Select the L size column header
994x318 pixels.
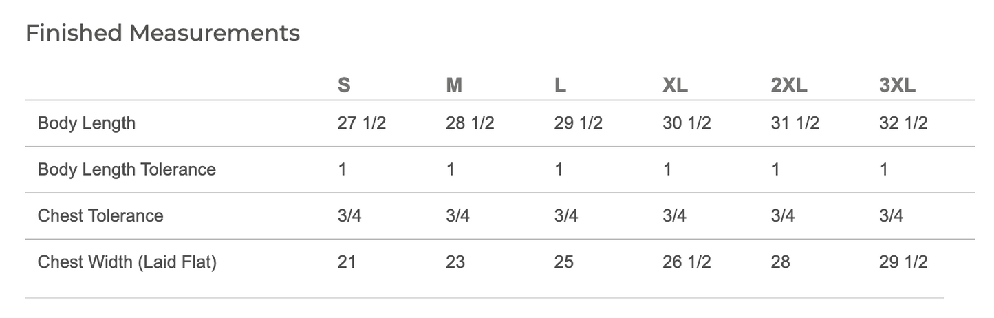click(560, 85)
